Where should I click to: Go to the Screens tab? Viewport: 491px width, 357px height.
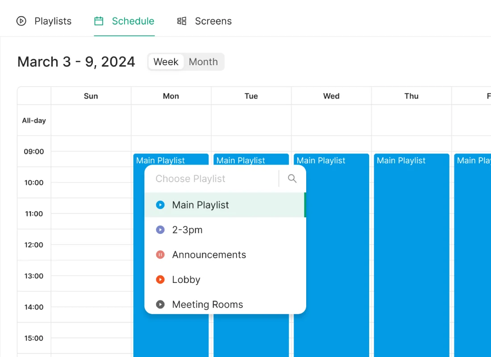tap(204, 21)
